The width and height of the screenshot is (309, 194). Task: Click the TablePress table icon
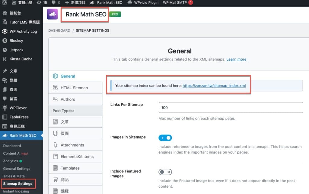(5, 117)
